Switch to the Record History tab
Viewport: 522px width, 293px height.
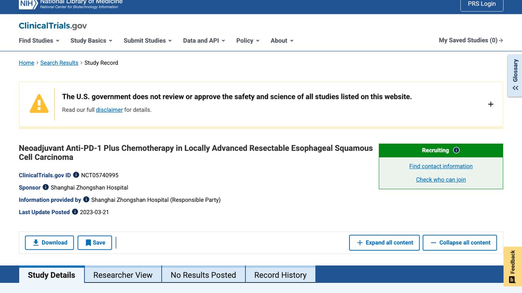click(280, 275)
